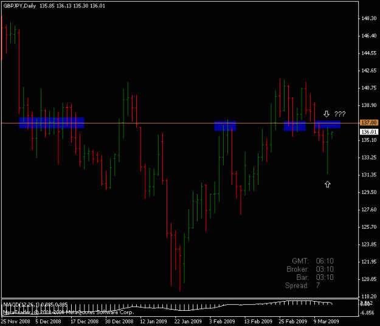Click the 30 Dec 2008 date label

click(x=119, y=321)
